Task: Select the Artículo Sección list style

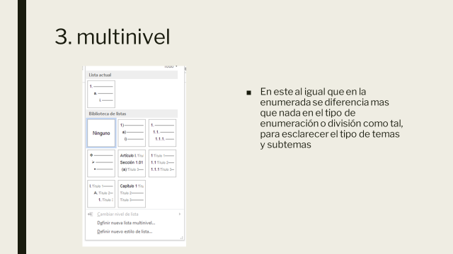Action: [x=132, y=163]
